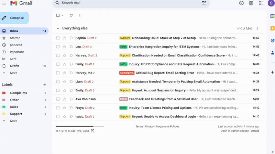Expand More under mail folders

14,73
